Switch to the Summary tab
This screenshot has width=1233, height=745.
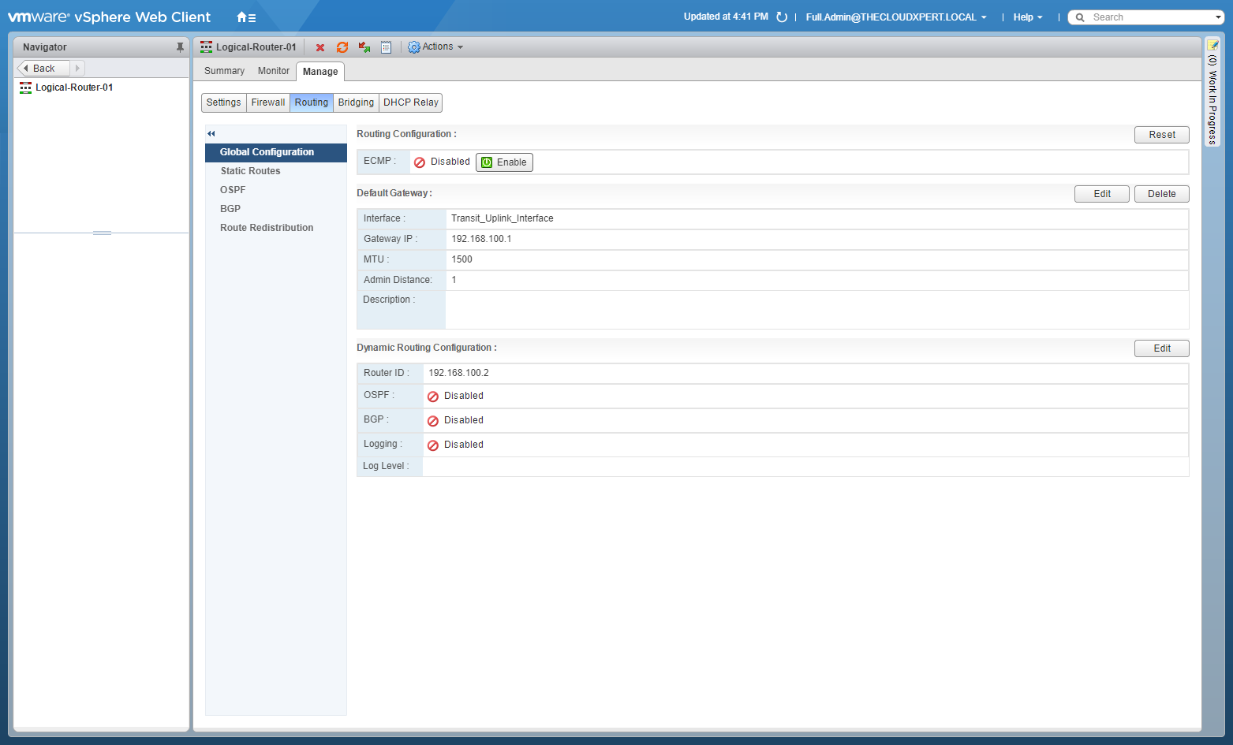[x=224, y=71]
